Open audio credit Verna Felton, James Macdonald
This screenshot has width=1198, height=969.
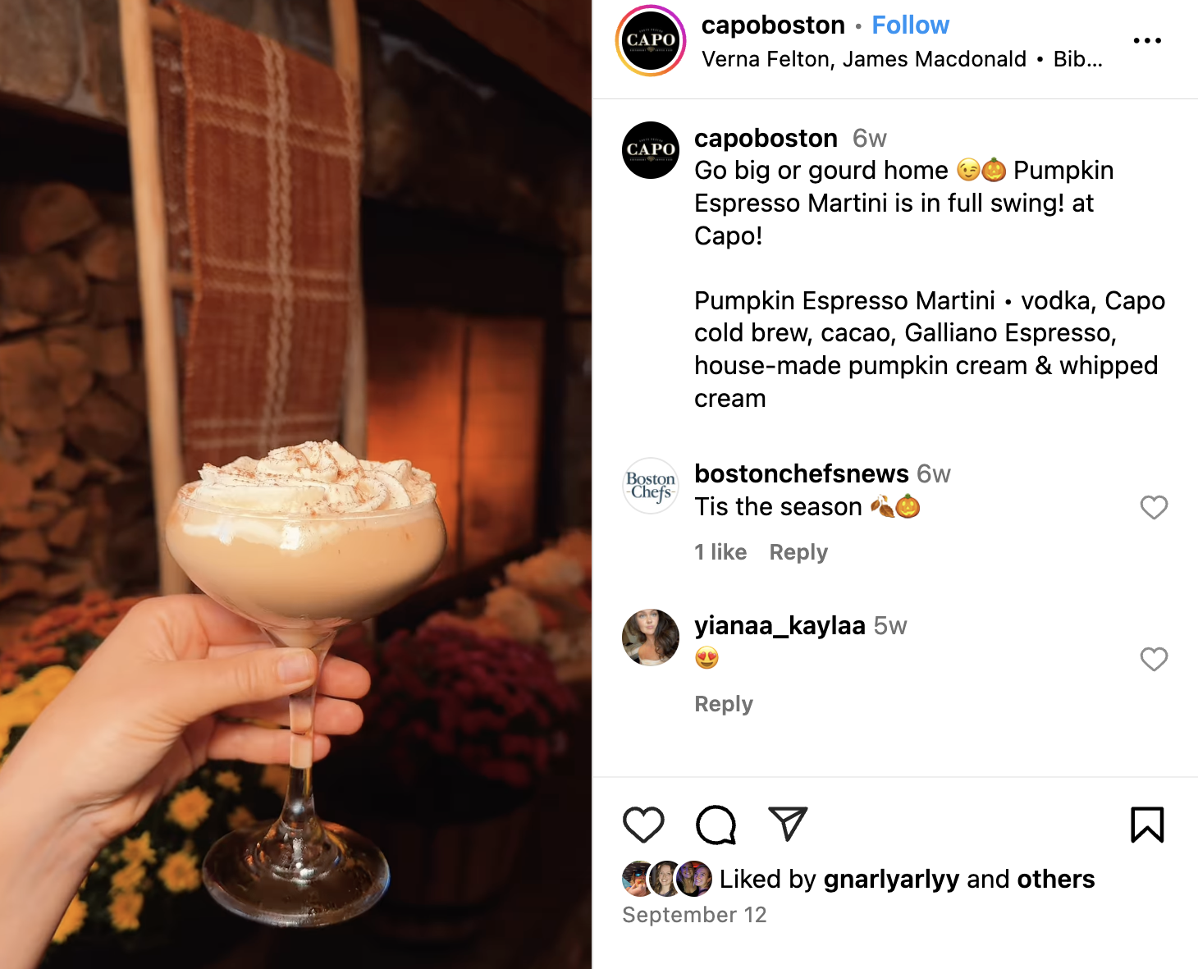(864, 59)
